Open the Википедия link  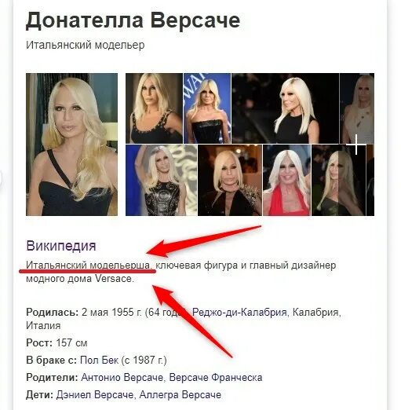(x=61, y=246)
